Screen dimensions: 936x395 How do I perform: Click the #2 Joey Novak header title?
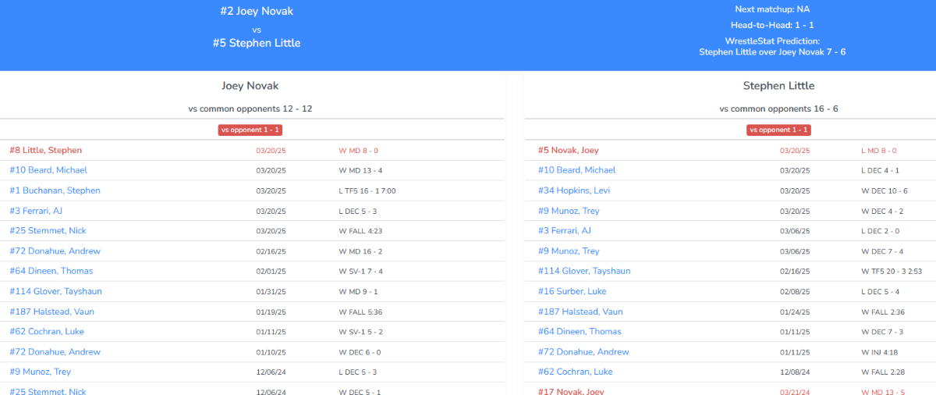[x=257, y=12]
